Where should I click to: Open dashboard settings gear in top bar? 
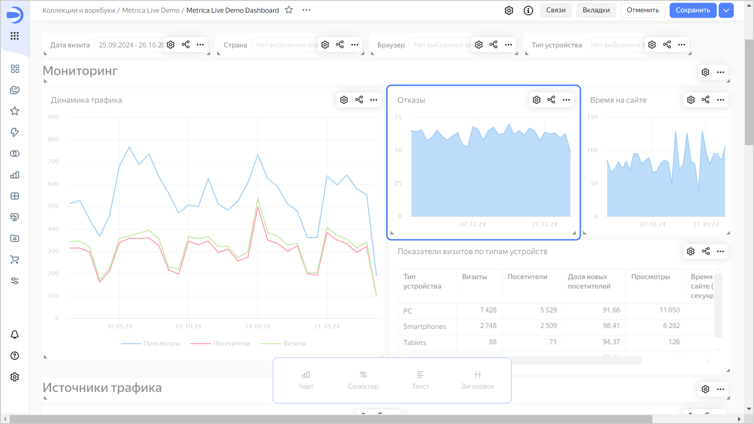point(509,10)
